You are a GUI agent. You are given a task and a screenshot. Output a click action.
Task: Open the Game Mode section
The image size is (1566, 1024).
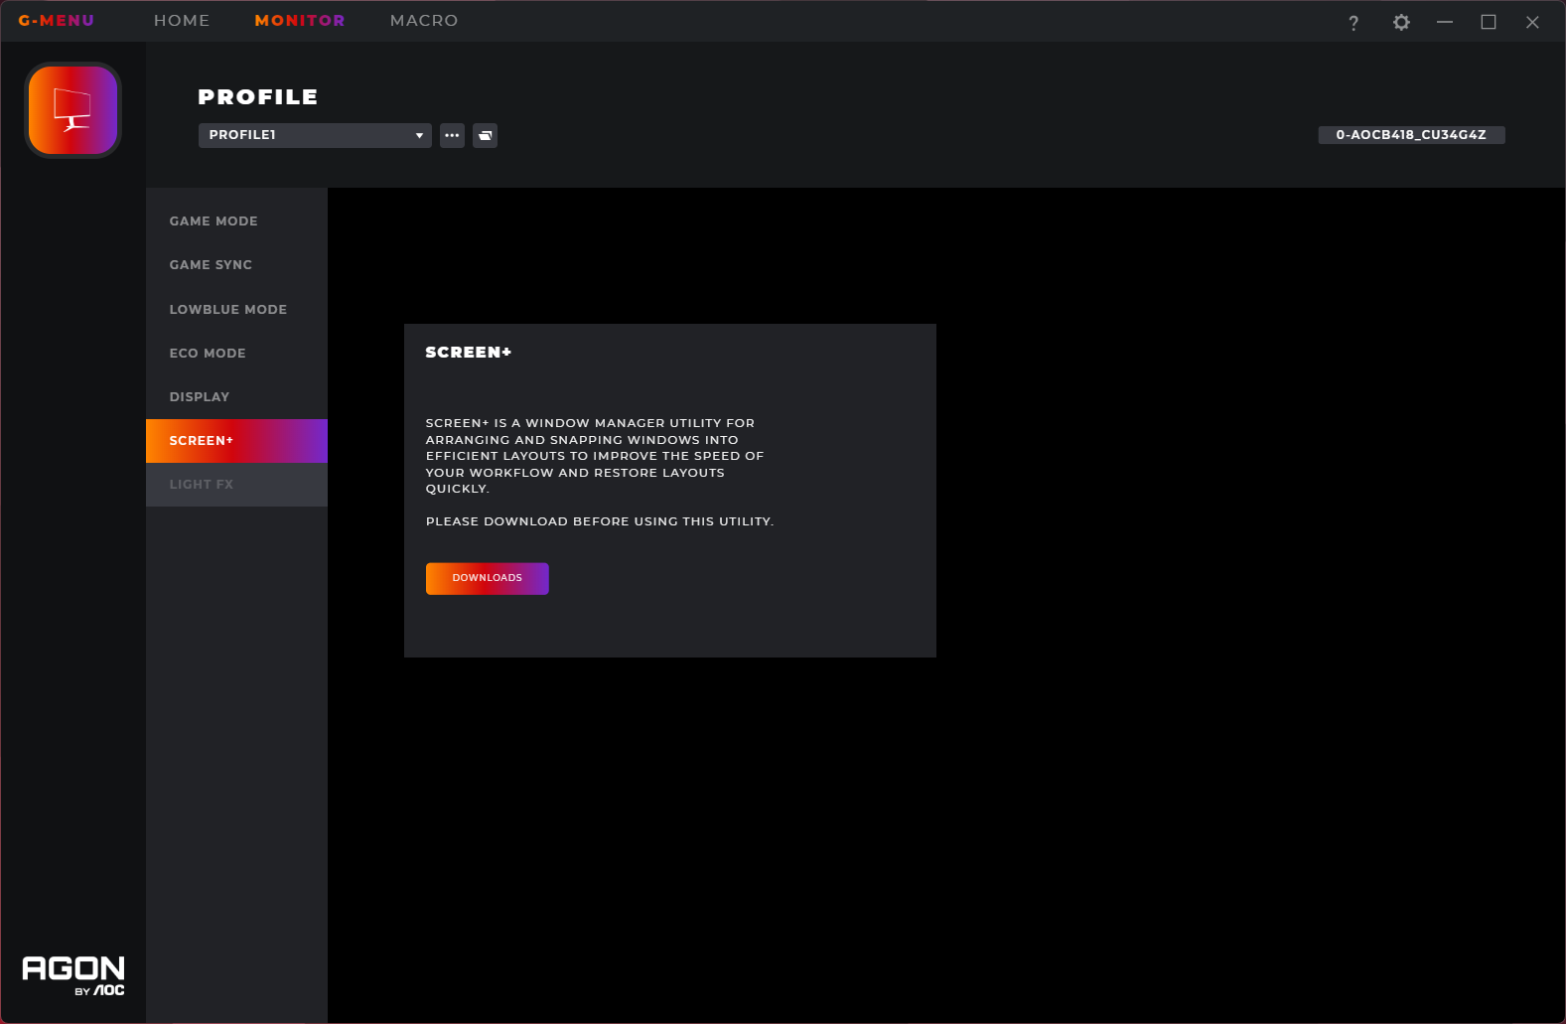coord(236,221)
